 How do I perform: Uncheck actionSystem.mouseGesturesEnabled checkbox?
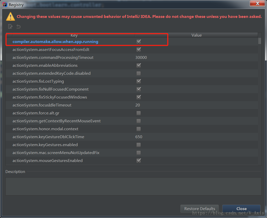(x=139, y=160)
